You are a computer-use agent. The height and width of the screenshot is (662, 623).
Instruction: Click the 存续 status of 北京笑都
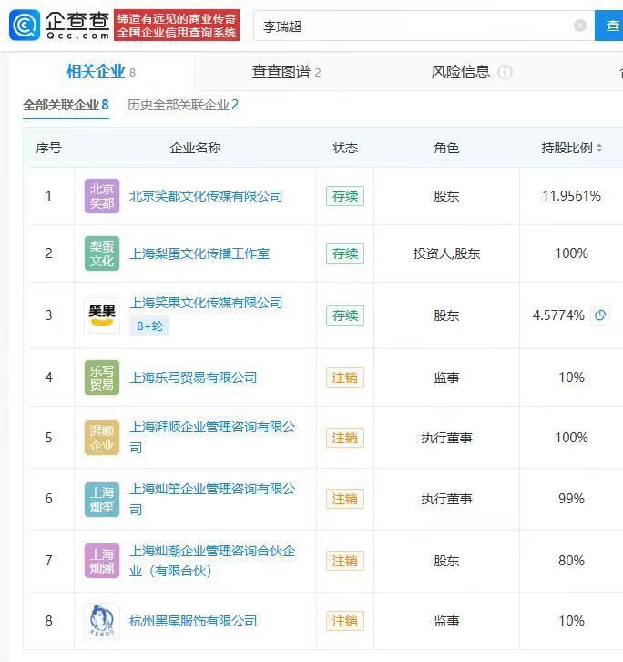(345, 196)
